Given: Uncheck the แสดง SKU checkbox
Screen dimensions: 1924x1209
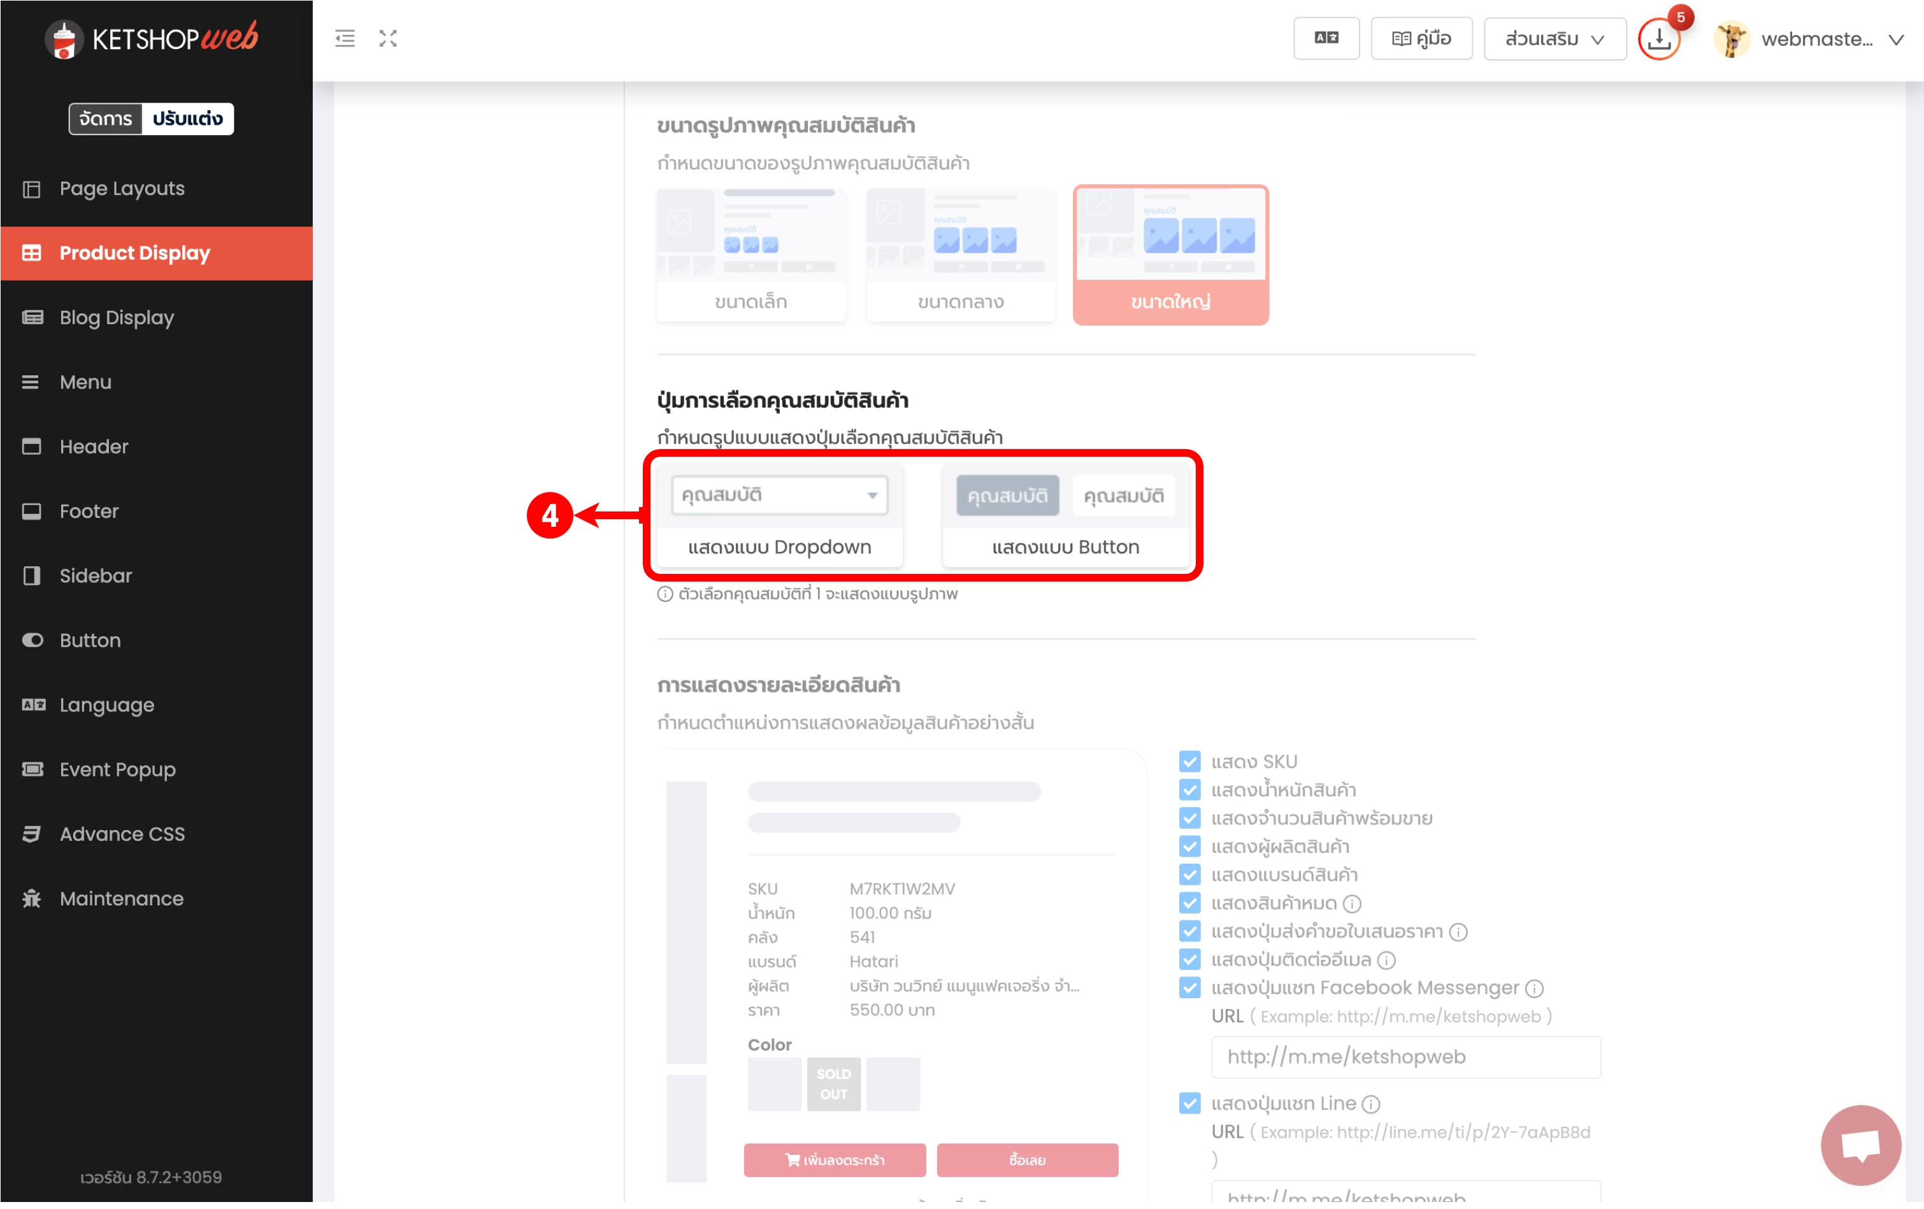Looking at the screenshot, I should pos(1189,762).
